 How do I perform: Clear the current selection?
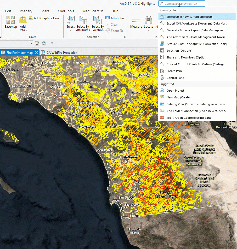tap(112, 25)
